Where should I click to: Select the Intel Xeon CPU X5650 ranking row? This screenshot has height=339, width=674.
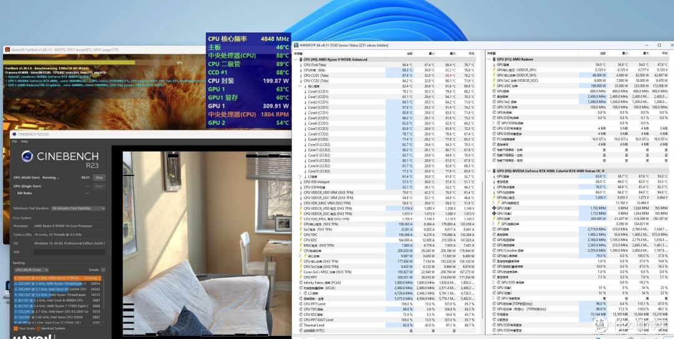[57, 317]
